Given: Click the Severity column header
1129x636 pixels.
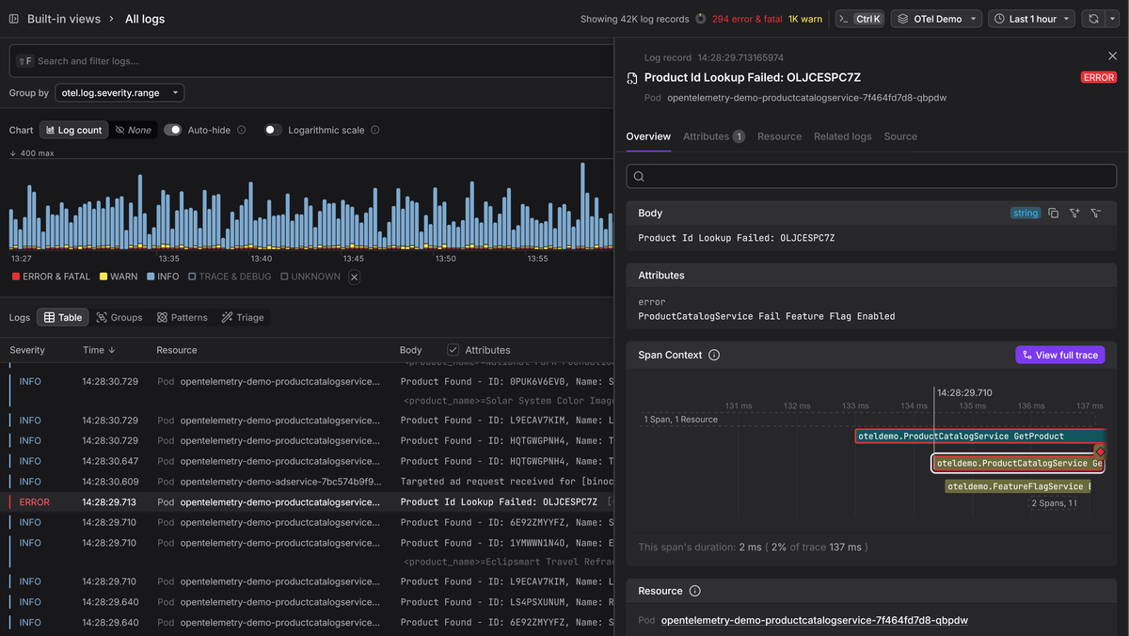Looking at the screenshot, I should coord(27,350).
